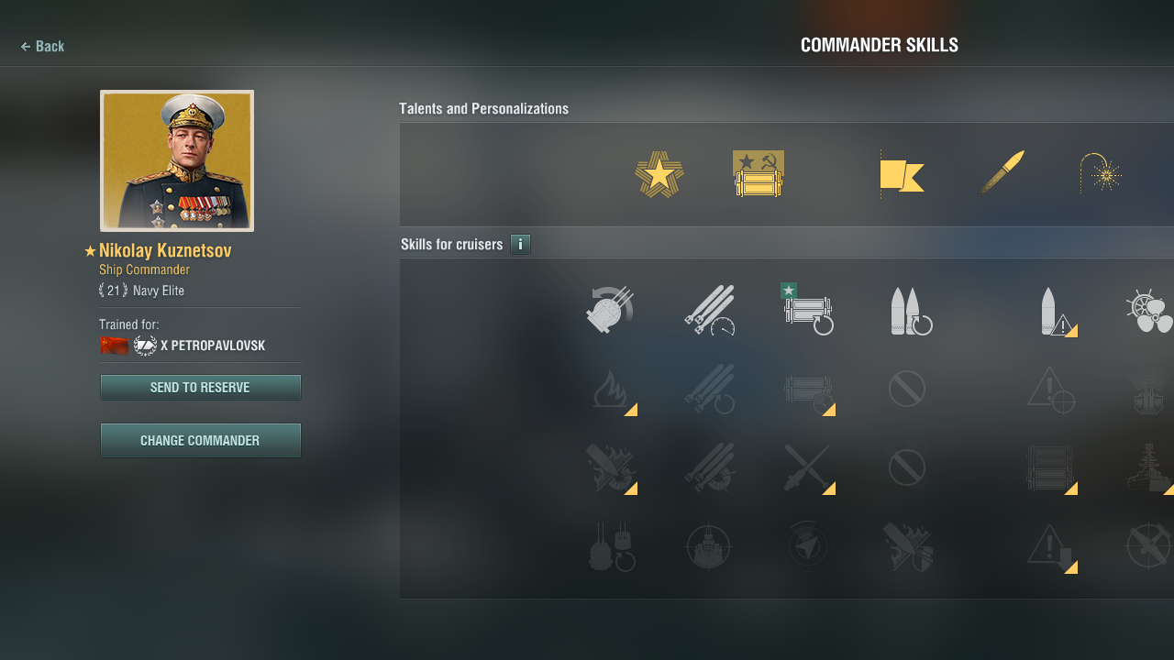
Task: Select the compass radar fourth-row skill
Action: click(x=808, y=547)
